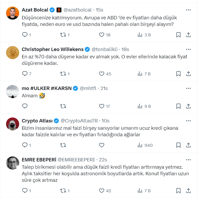This screenshot has height=198, width=199.
Task: Reply to Crypto Atlası's tweet
Action: pyautogui.click(x=25, y=145)
